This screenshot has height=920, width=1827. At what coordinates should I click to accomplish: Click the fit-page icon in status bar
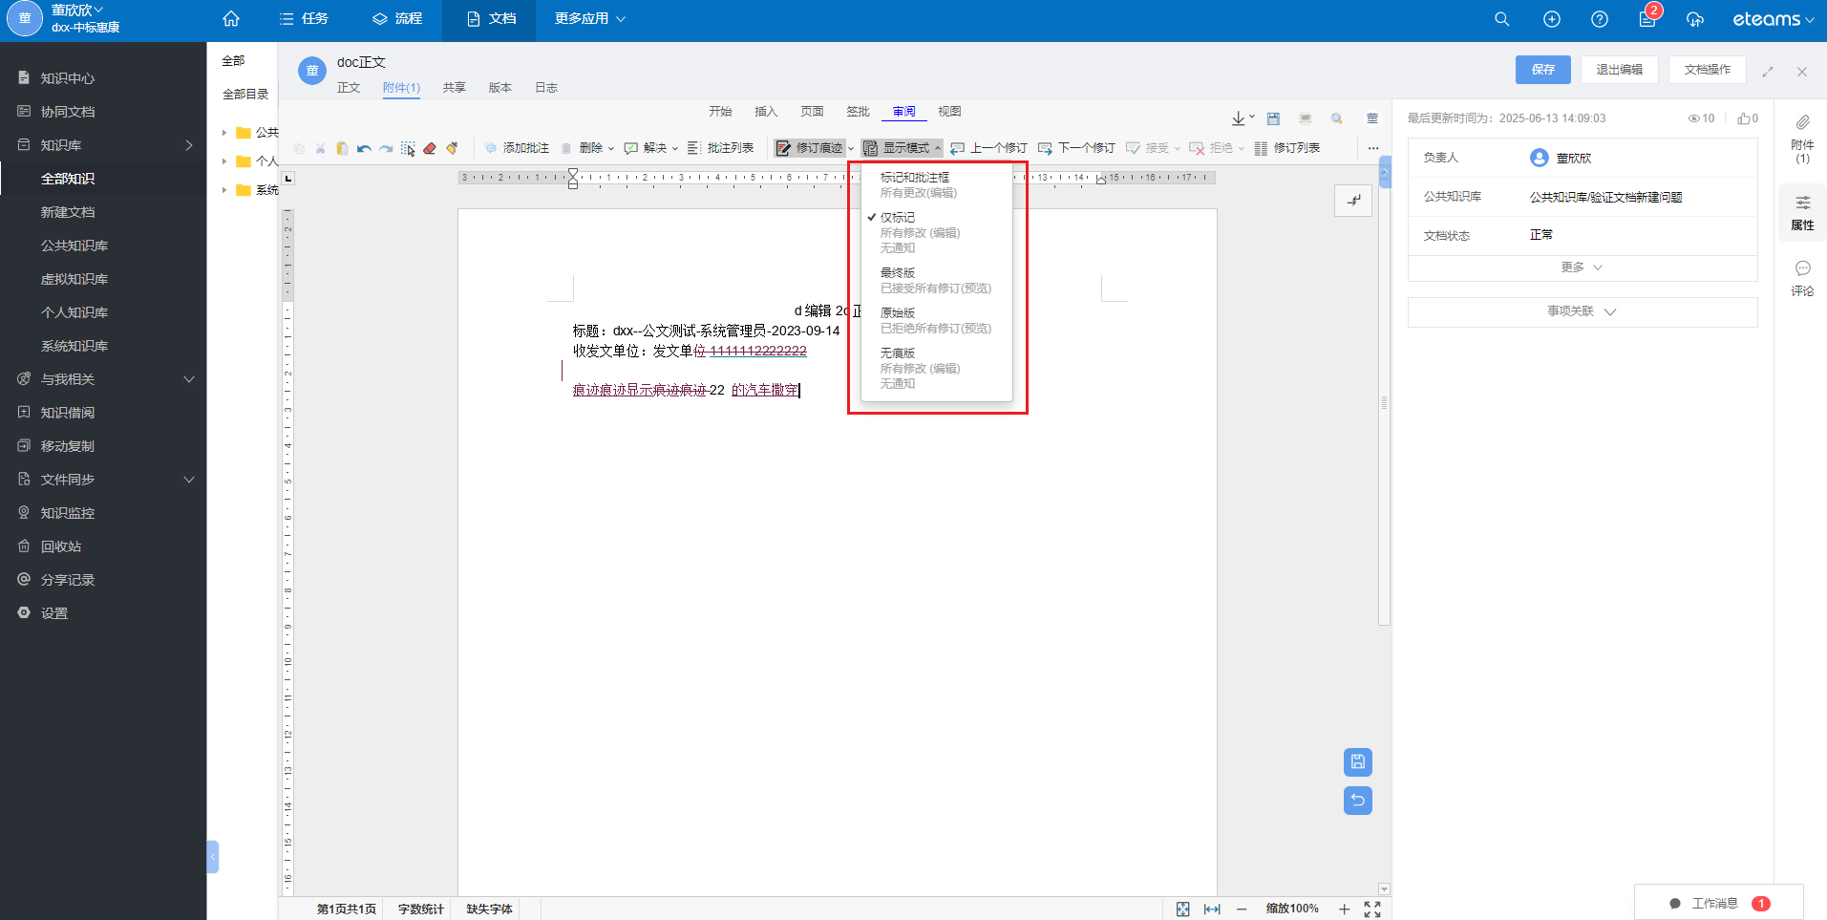pyautogui.click(x=1183, y=909)
